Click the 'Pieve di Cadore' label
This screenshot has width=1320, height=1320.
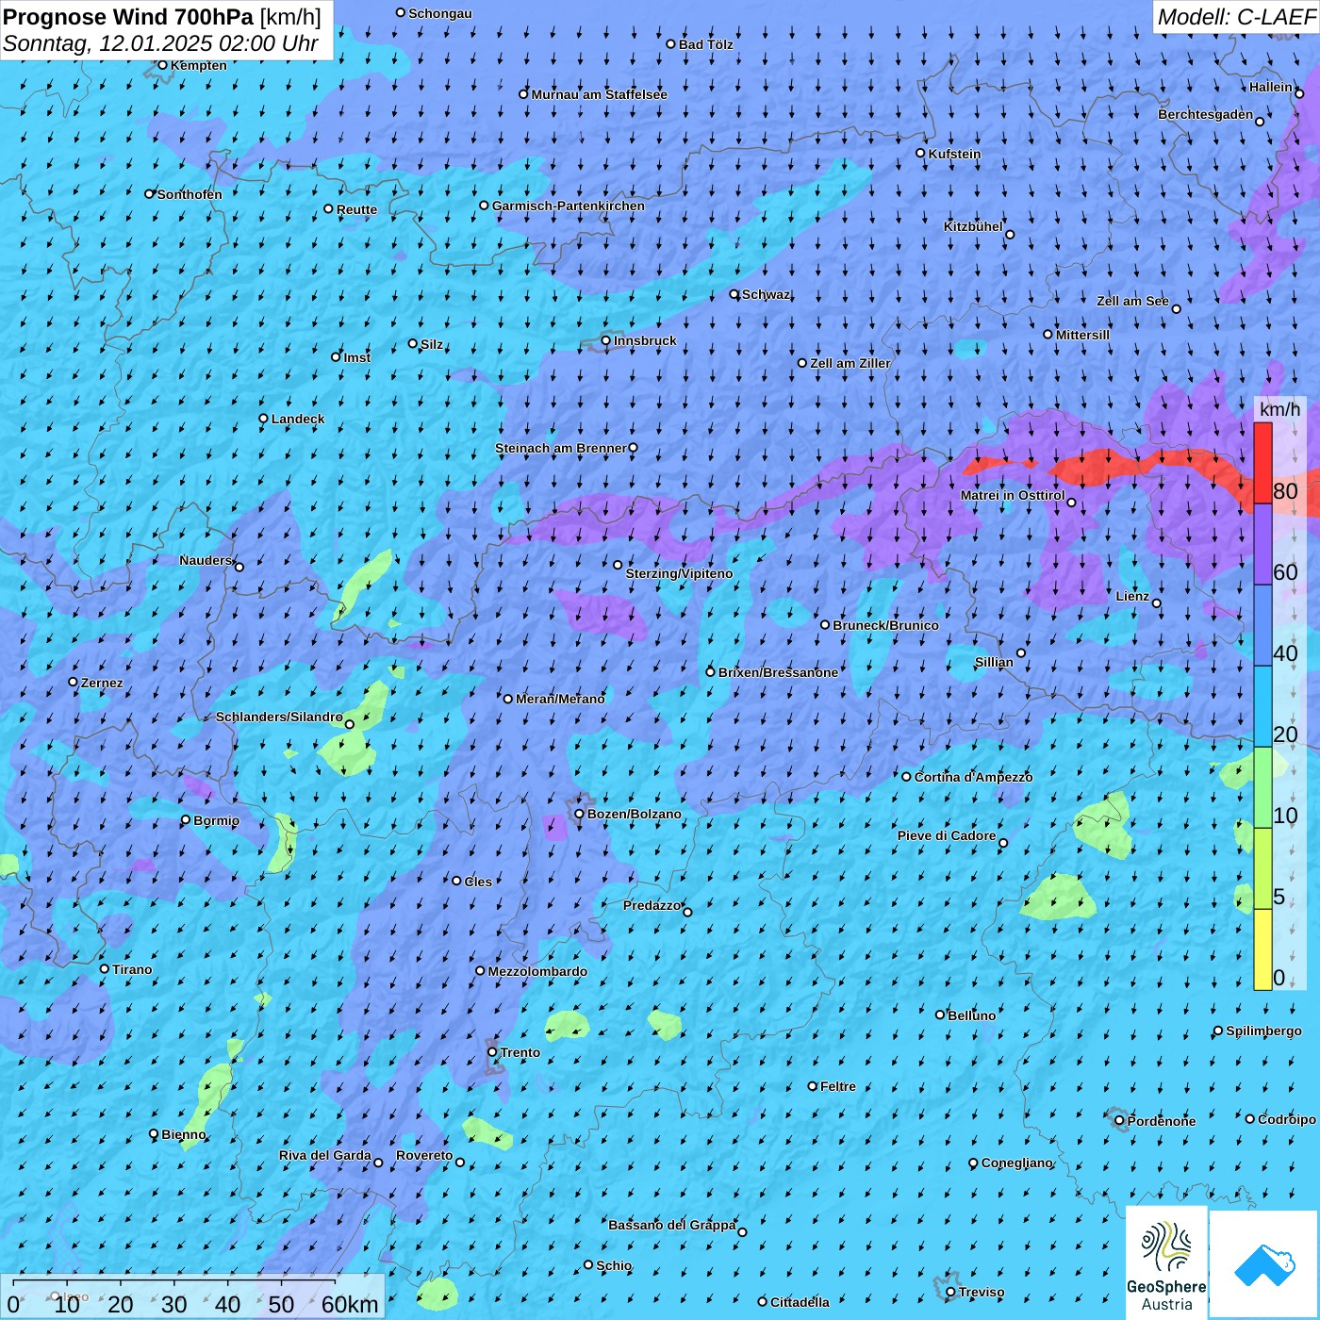click(x=947, y=835)
